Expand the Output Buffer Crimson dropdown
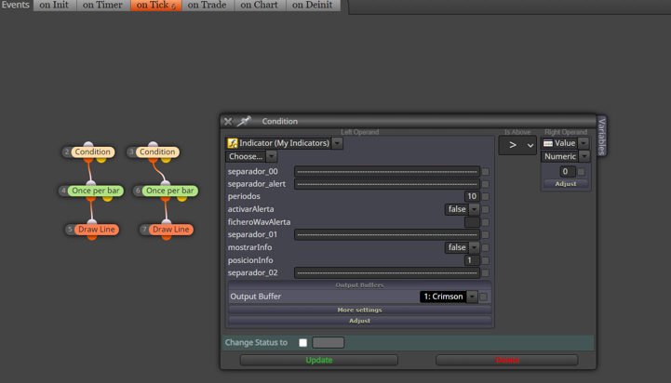 (449, 297)
